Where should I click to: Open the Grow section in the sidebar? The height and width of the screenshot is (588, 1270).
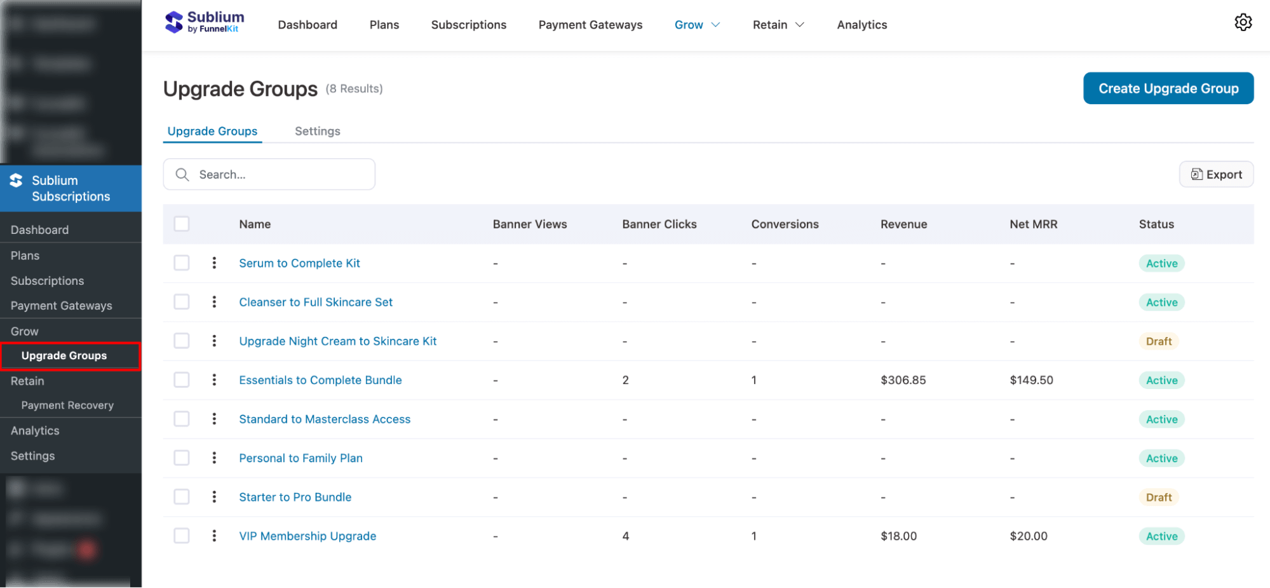(x=24, y=331)
